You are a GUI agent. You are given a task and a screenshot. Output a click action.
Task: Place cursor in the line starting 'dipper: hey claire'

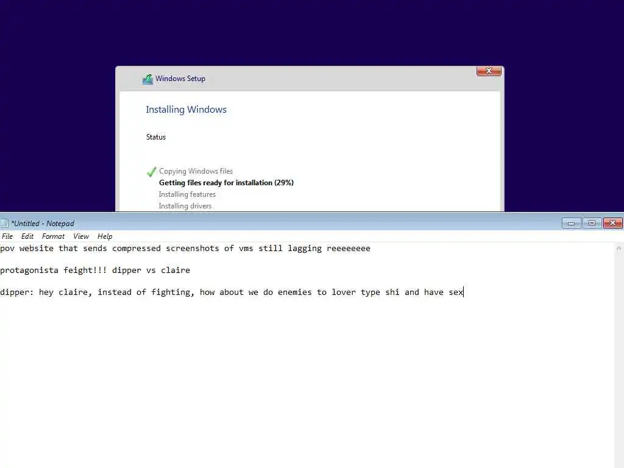pos(232,292)
